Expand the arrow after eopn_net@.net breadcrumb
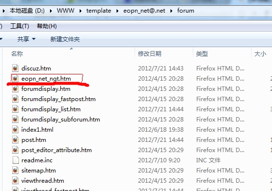The image size is (272, 191). pyautogui.click(x=171, y=11)
